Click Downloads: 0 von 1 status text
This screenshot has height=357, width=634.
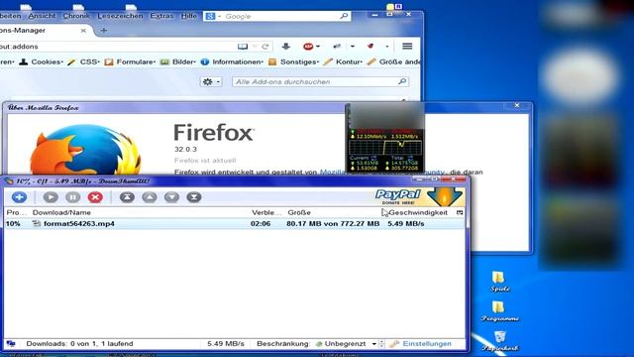(x=79, y=344)
